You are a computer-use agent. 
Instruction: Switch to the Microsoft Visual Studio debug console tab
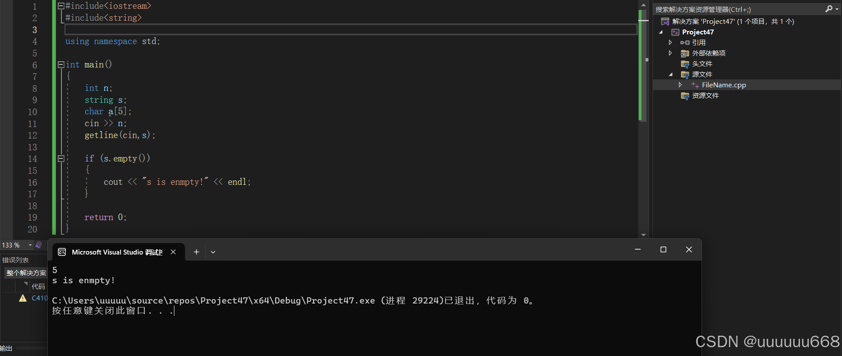point(117,252)
